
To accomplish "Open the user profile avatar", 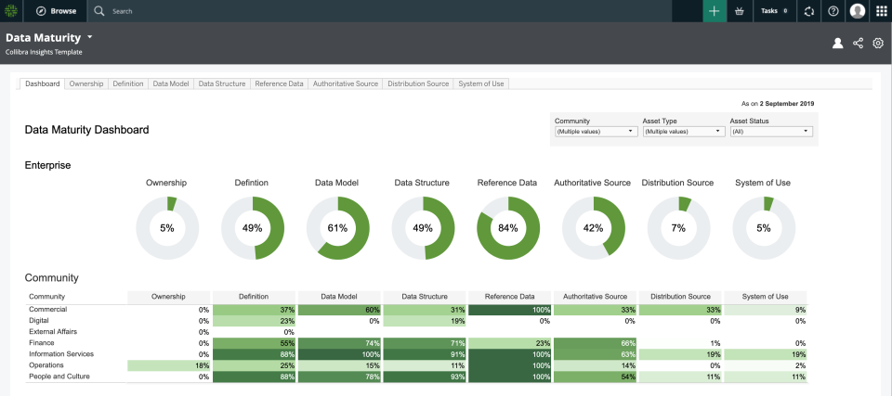I will tap(857, 11).
